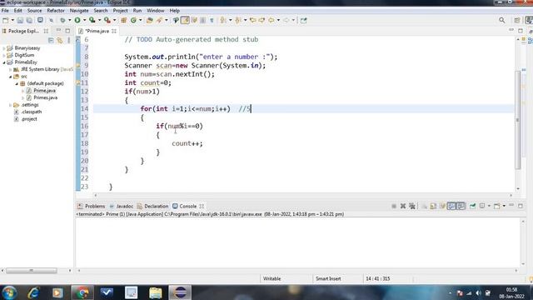The image size is (533, 300).
Task: Click the New Java Package icon
Action: point(124,20)
